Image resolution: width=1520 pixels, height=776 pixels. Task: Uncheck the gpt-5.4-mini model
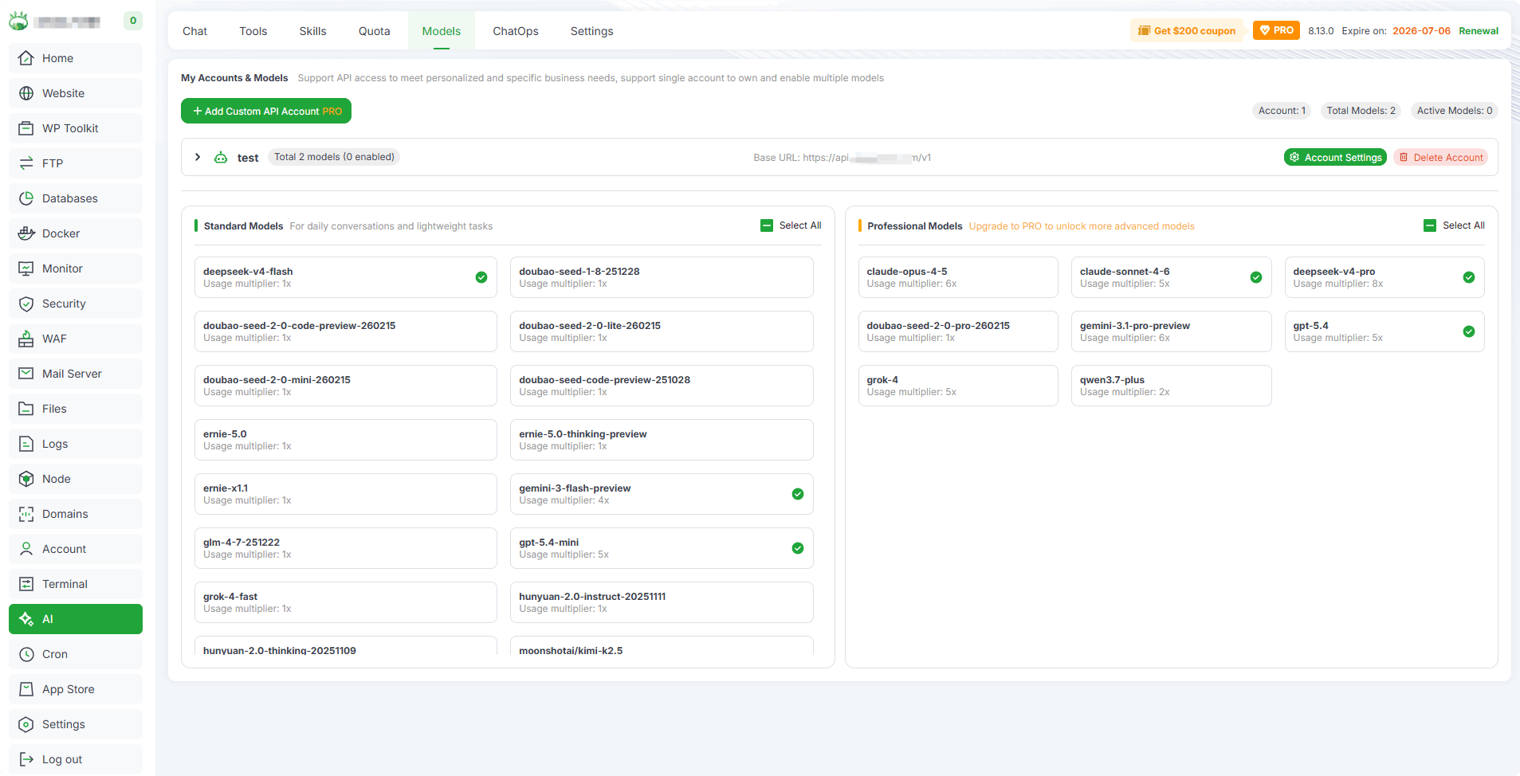tap(798, 548)
